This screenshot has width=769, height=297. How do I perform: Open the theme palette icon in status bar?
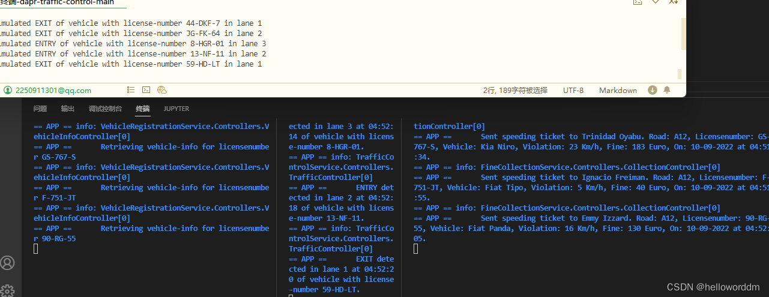[161, 90]
